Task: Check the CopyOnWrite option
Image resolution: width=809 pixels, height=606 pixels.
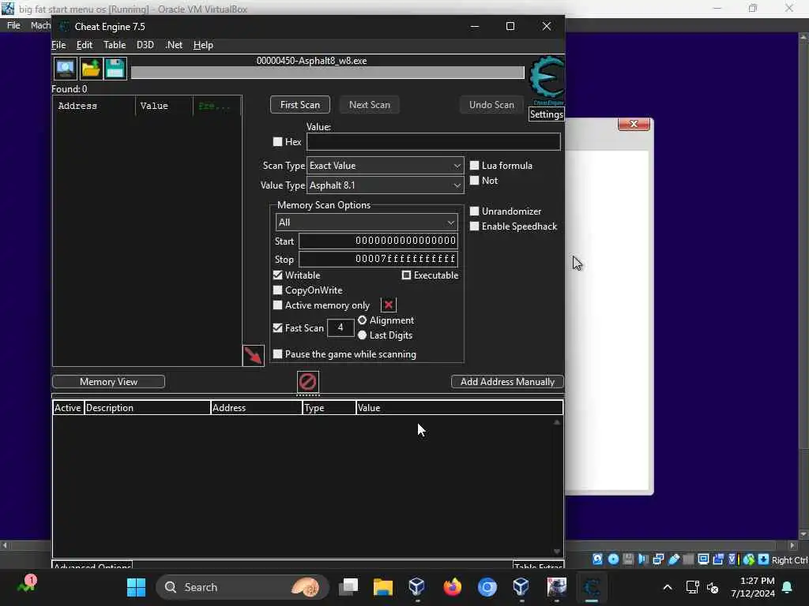Action: (x=277, y=290)
